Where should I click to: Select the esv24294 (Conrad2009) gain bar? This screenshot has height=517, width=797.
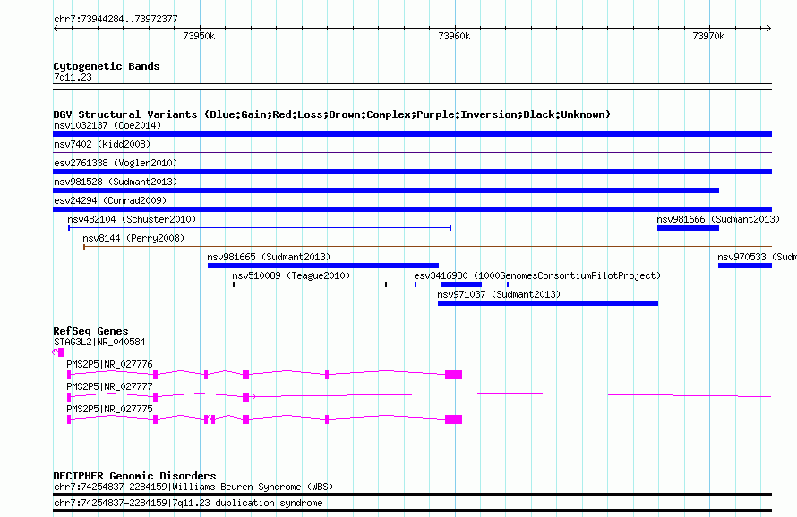coord(412,209)
